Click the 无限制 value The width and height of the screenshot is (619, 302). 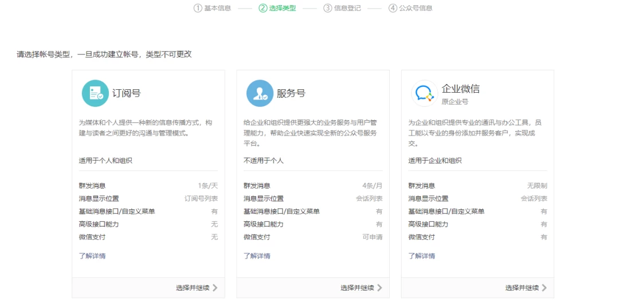point(537,186)
